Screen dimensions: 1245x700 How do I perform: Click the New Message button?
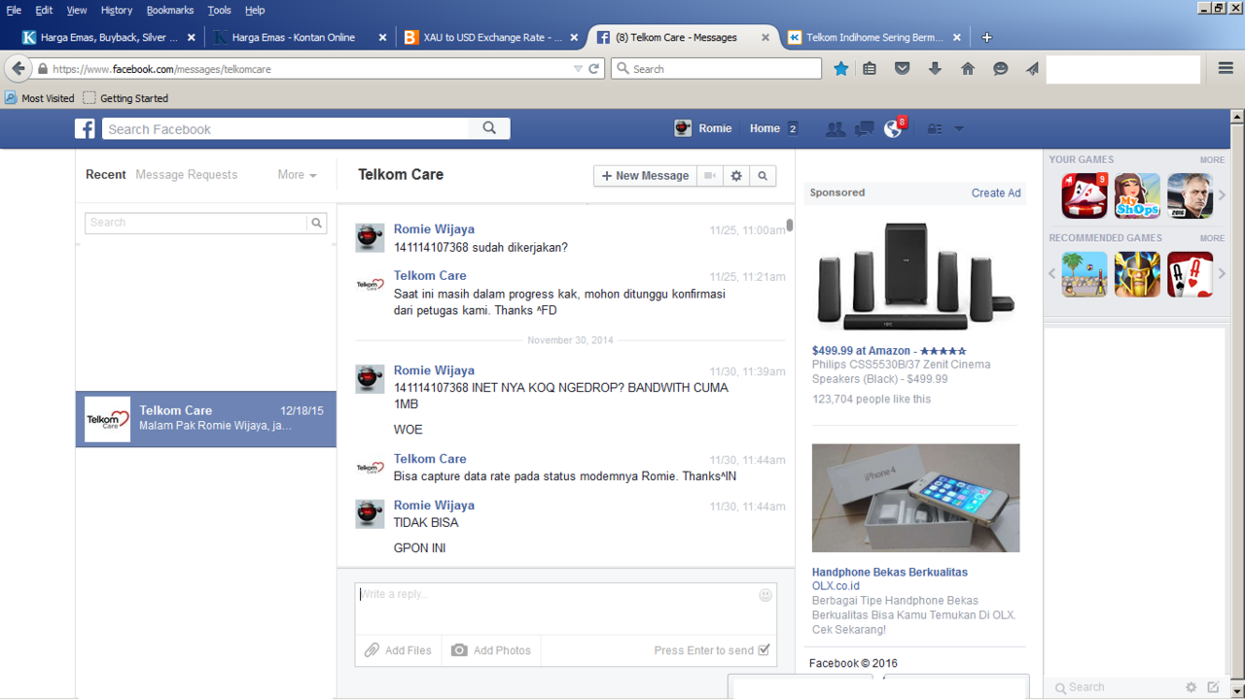click(646, 176)
